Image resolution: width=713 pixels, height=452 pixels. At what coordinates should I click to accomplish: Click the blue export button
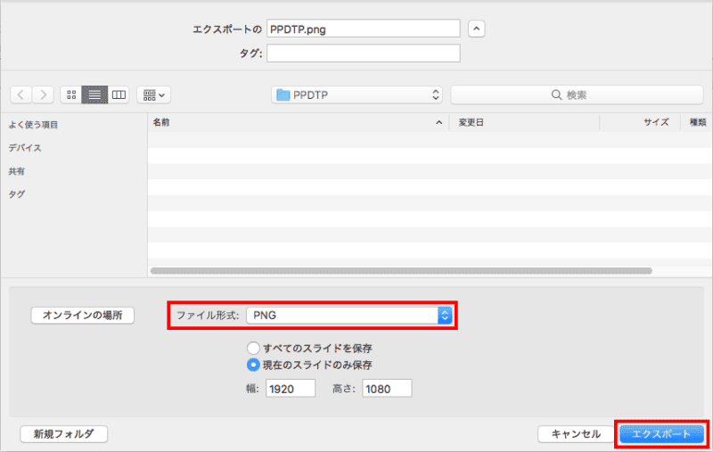[661, 434]
